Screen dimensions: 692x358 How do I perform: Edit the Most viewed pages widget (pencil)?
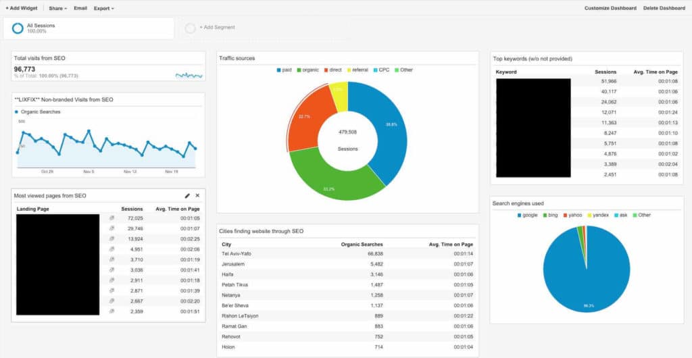click(x=187, y=196)
